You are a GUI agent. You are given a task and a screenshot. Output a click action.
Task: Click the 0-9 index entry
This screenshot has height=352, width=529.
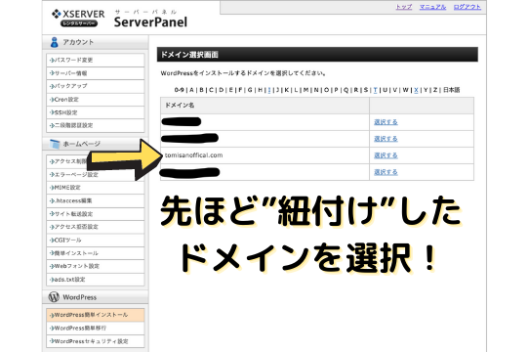(x=179, y=90)
